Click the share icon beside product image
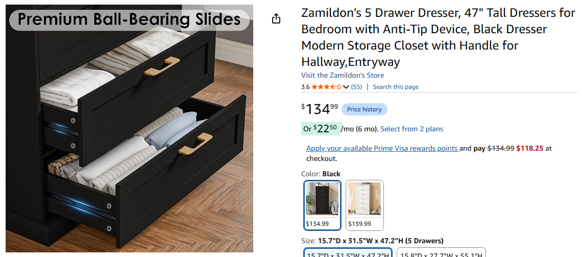The width and height of the screenshot is (582, 257). [x=276, y=18]
